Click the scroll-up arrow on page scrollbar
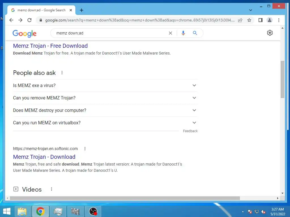 coord(282,28)
